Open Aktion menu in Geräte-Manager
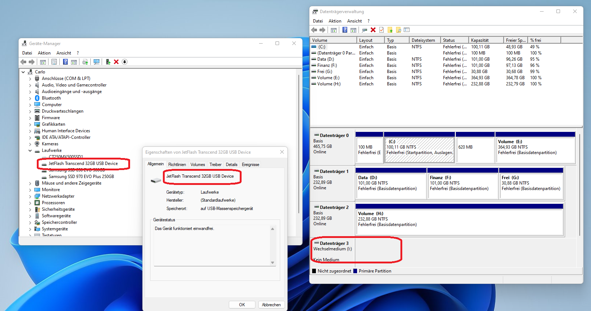The height and width of the screenshot is (311, 591). [x=44, y=53]
